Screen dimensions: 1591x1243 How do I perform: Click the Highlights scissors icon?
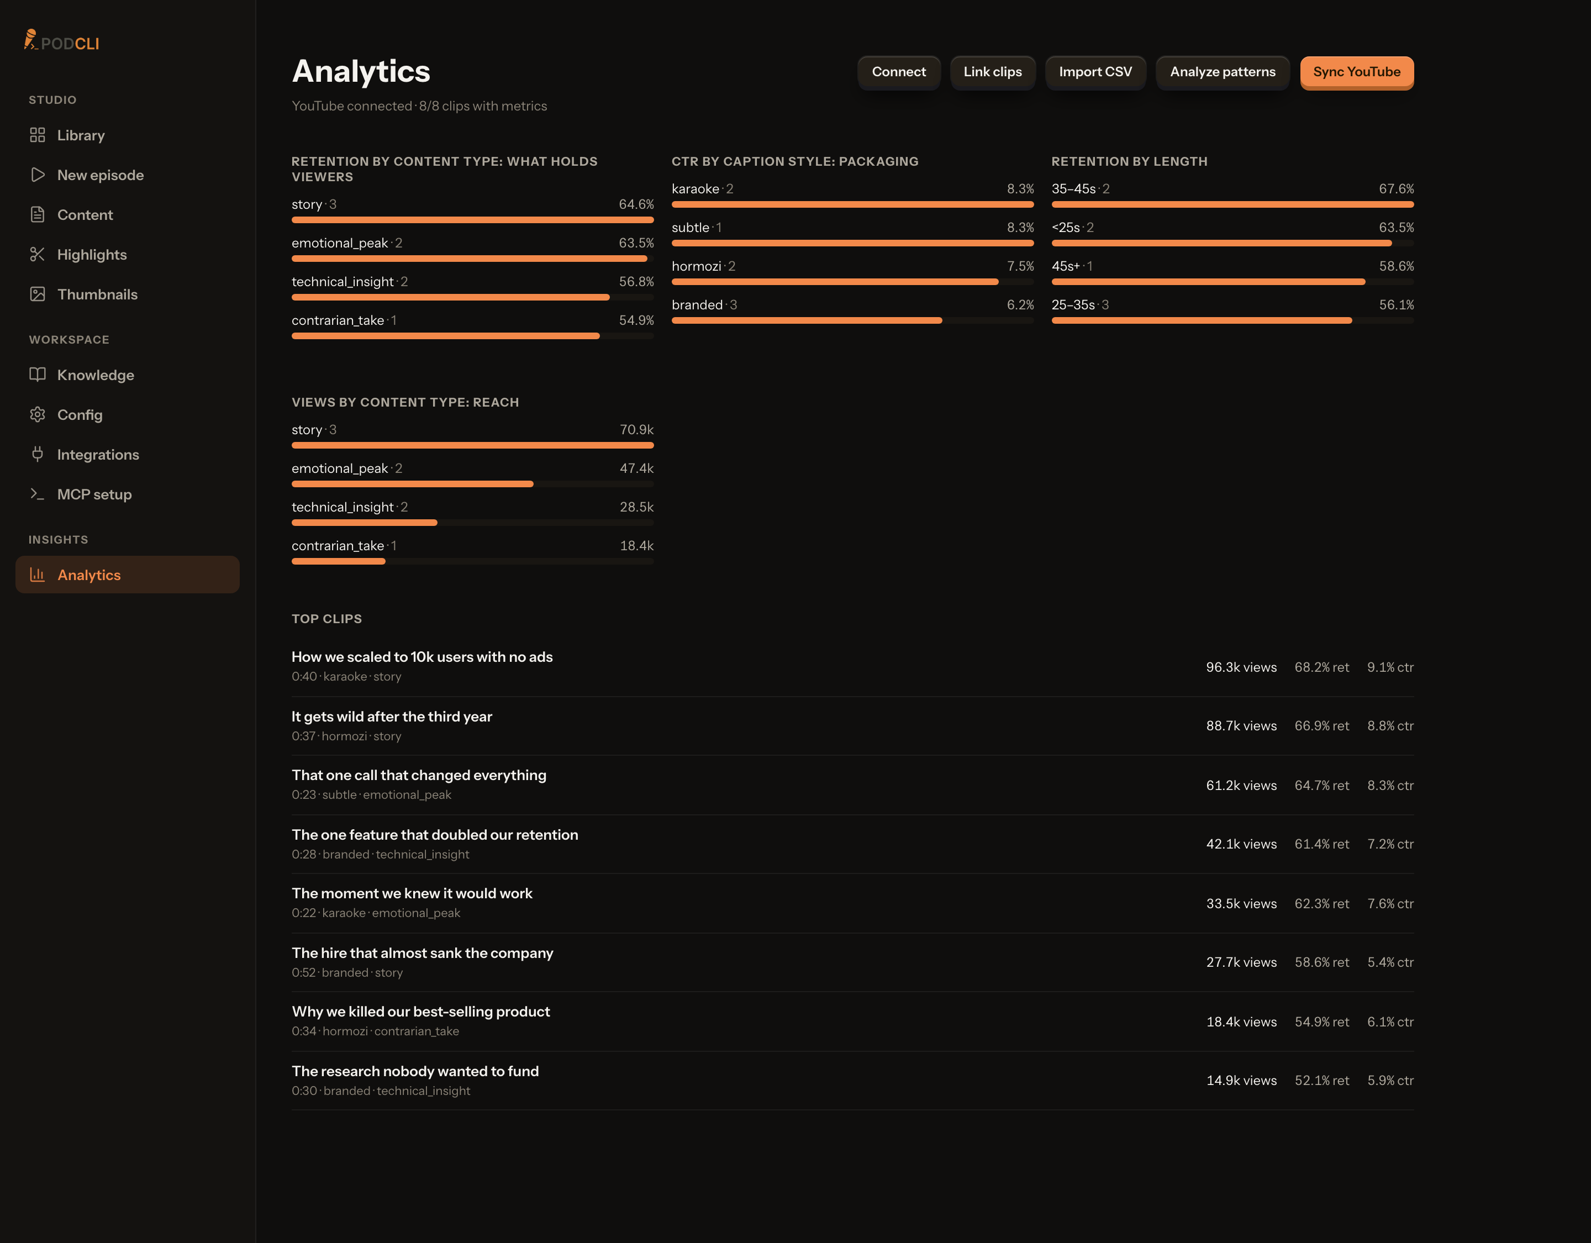[x=37, y=254]
